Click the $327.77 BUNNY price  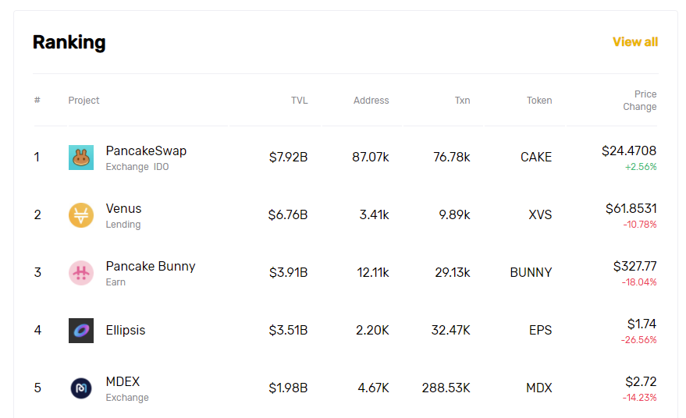(x=634, y=266)
